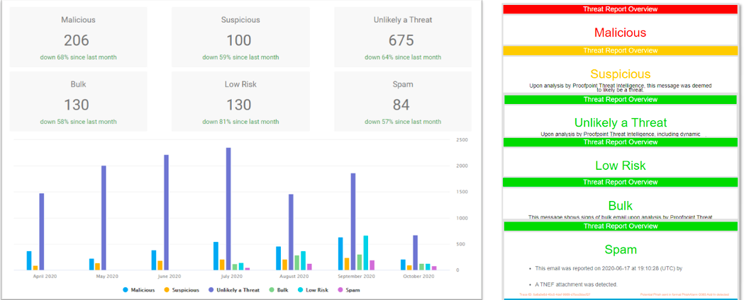Open the Unlikely a Threat 675 card

(x=402, y=37)
